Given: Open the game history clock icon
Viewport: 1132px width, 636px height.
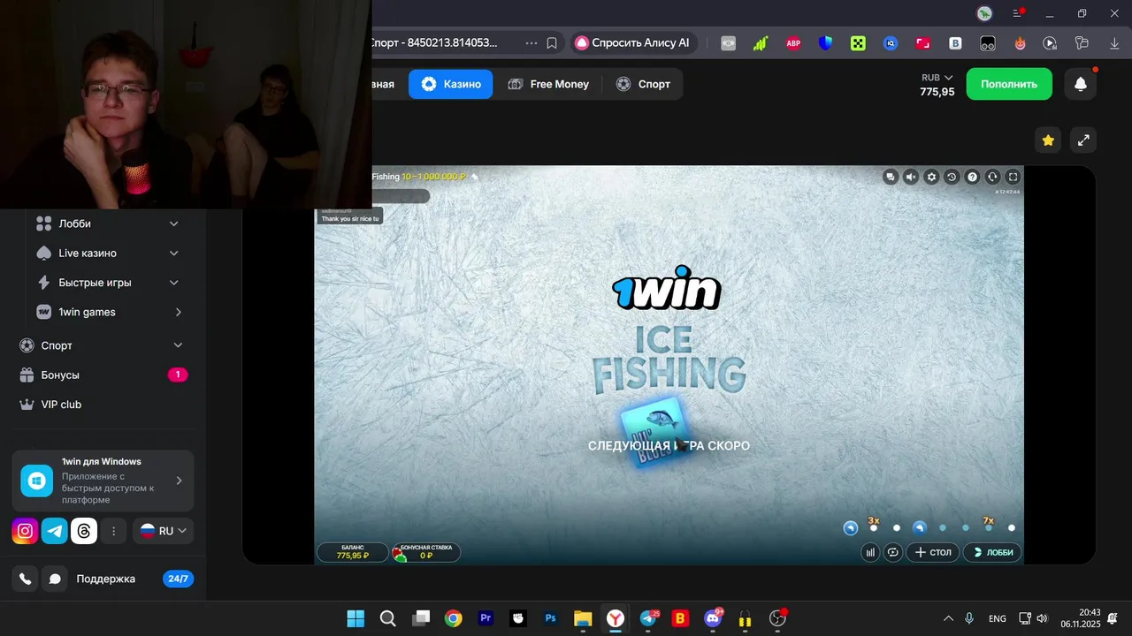Looking at the screenshot, I should pos(952,177).
